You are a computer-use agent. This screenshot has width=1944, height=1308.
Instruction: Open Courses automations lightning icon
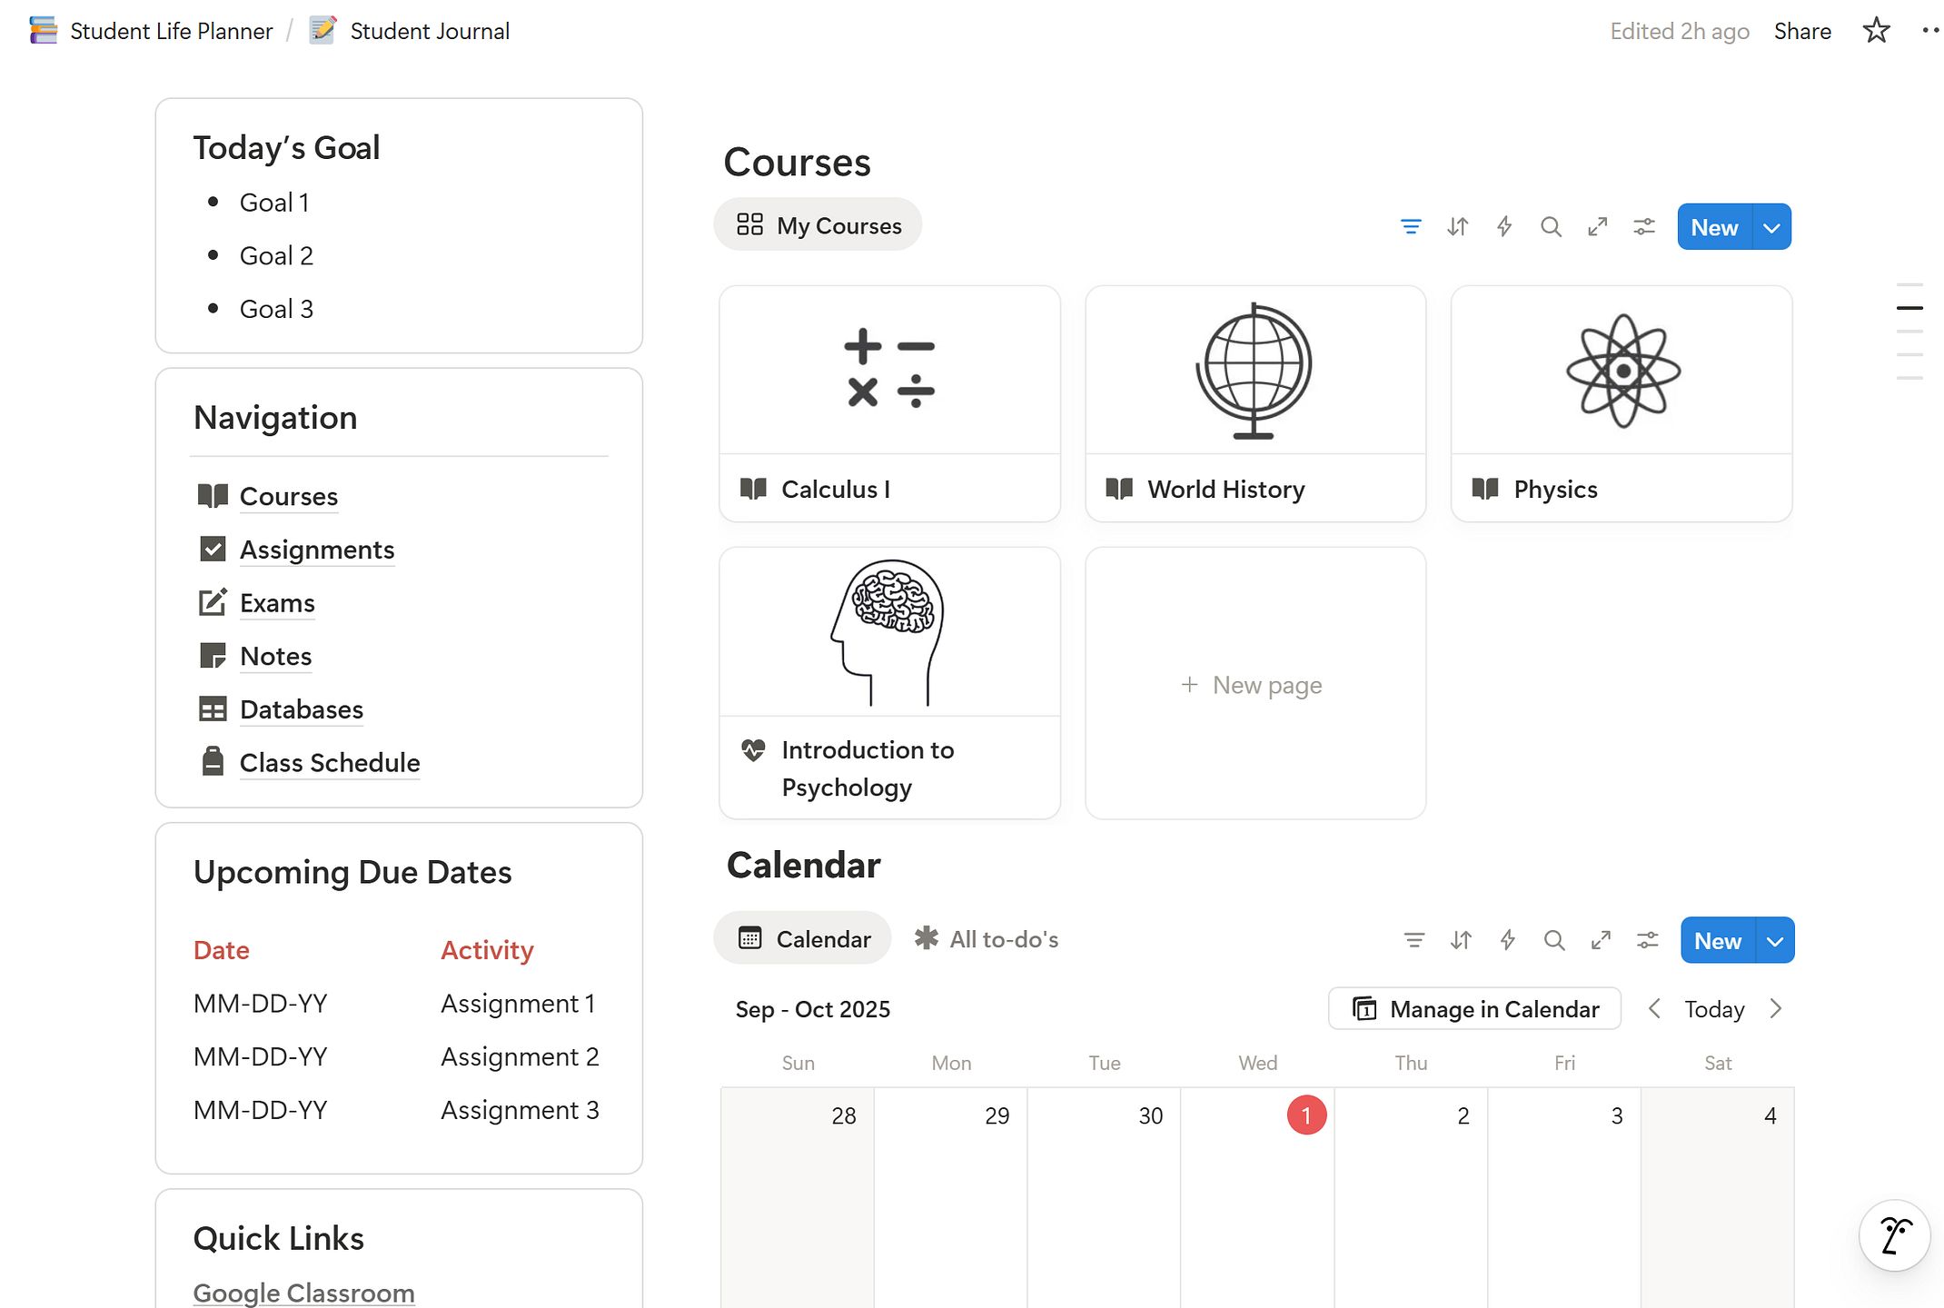(x=1504, y=226)
